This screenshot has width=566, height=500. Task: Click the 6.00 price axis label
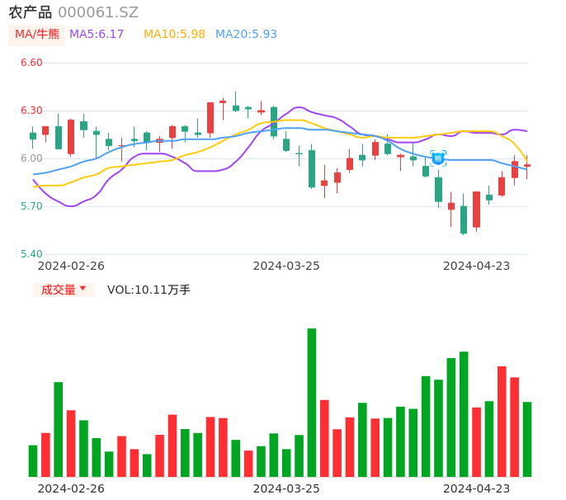[x=31, y=158]
